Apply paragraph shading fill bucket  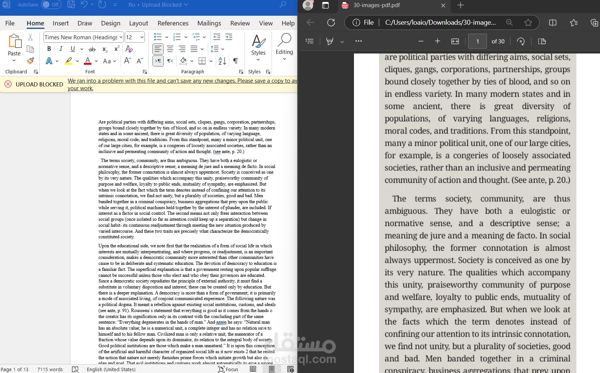(x=183, y=61)
